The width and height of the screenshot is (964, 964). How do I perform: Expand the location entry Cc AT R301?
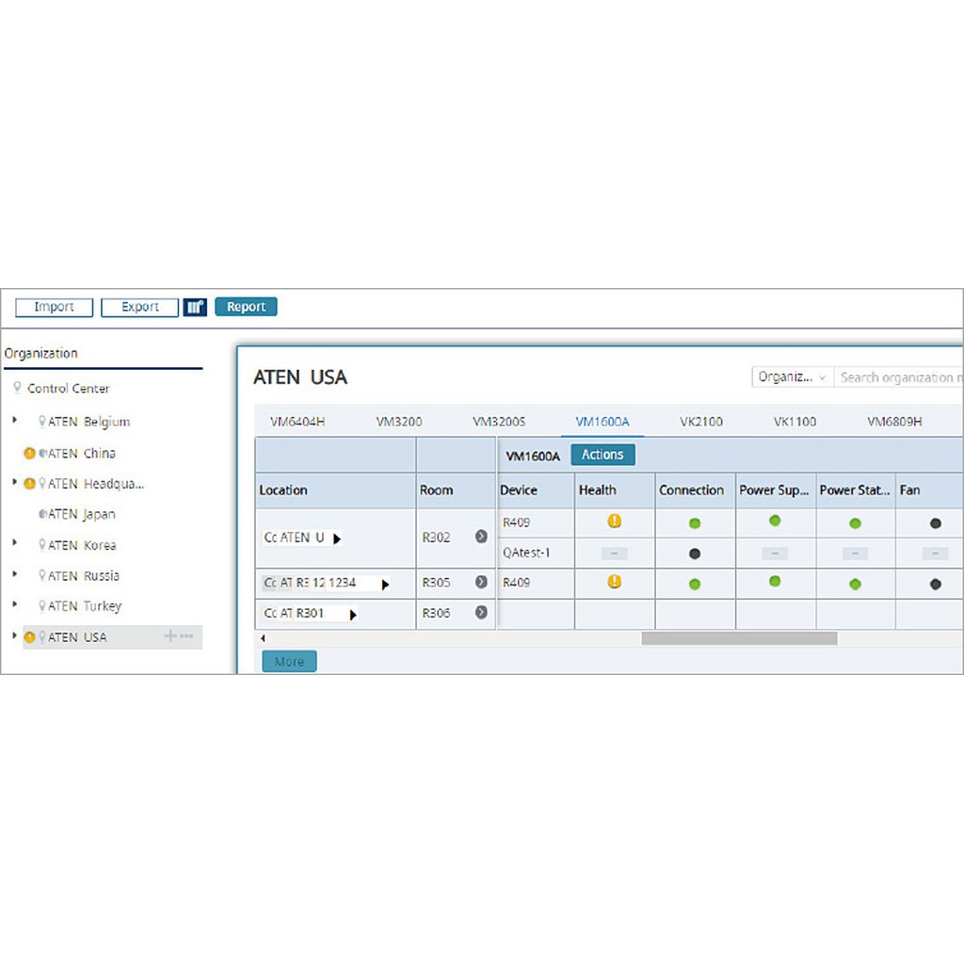(x=352, y=614)
